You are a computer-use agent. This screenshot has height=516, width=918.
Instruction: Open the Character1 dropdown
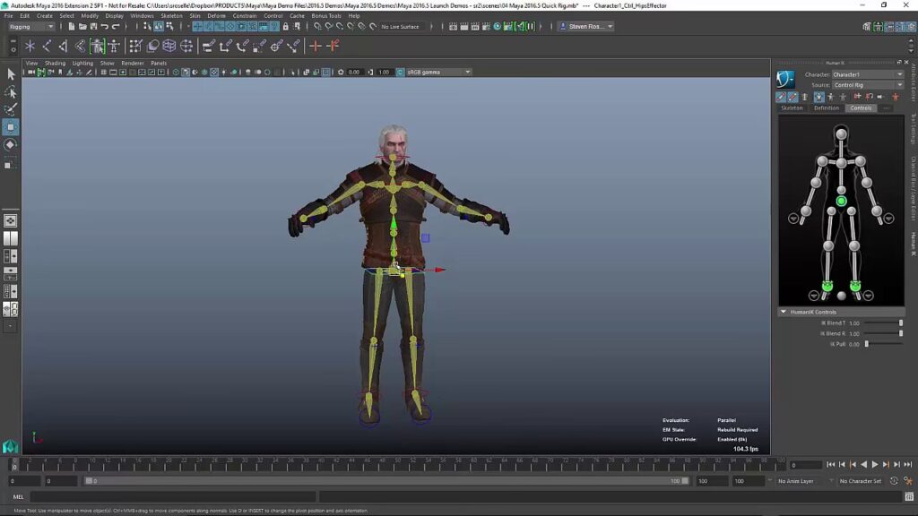pyautogui.click(x=868, y=74)
